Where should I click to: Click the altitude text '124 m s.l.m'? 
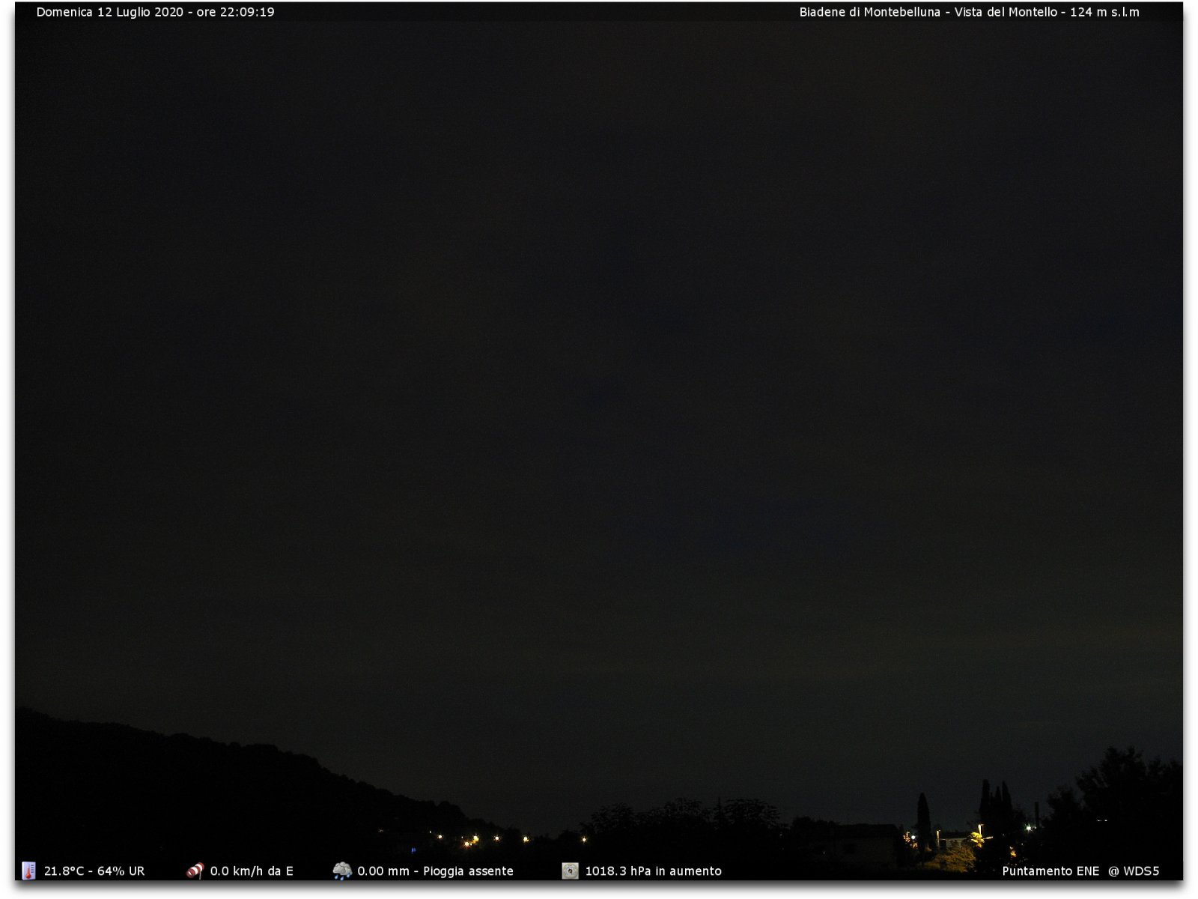pyautogui.click(x=1104, y=12)
